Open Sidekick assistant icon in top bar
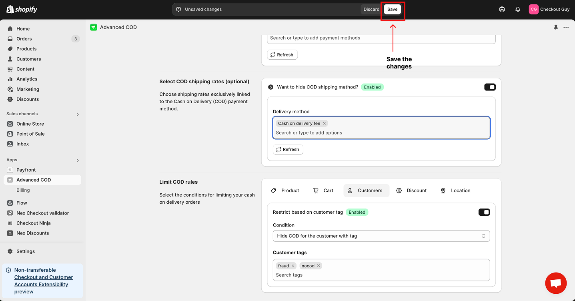The image size is (575, 301). coord(502,9)
